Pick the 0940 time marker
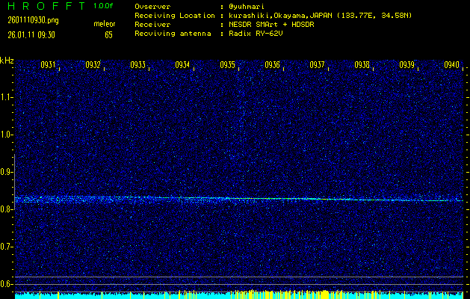The height and width of the screenshot is (299, 470). [451, 65]
